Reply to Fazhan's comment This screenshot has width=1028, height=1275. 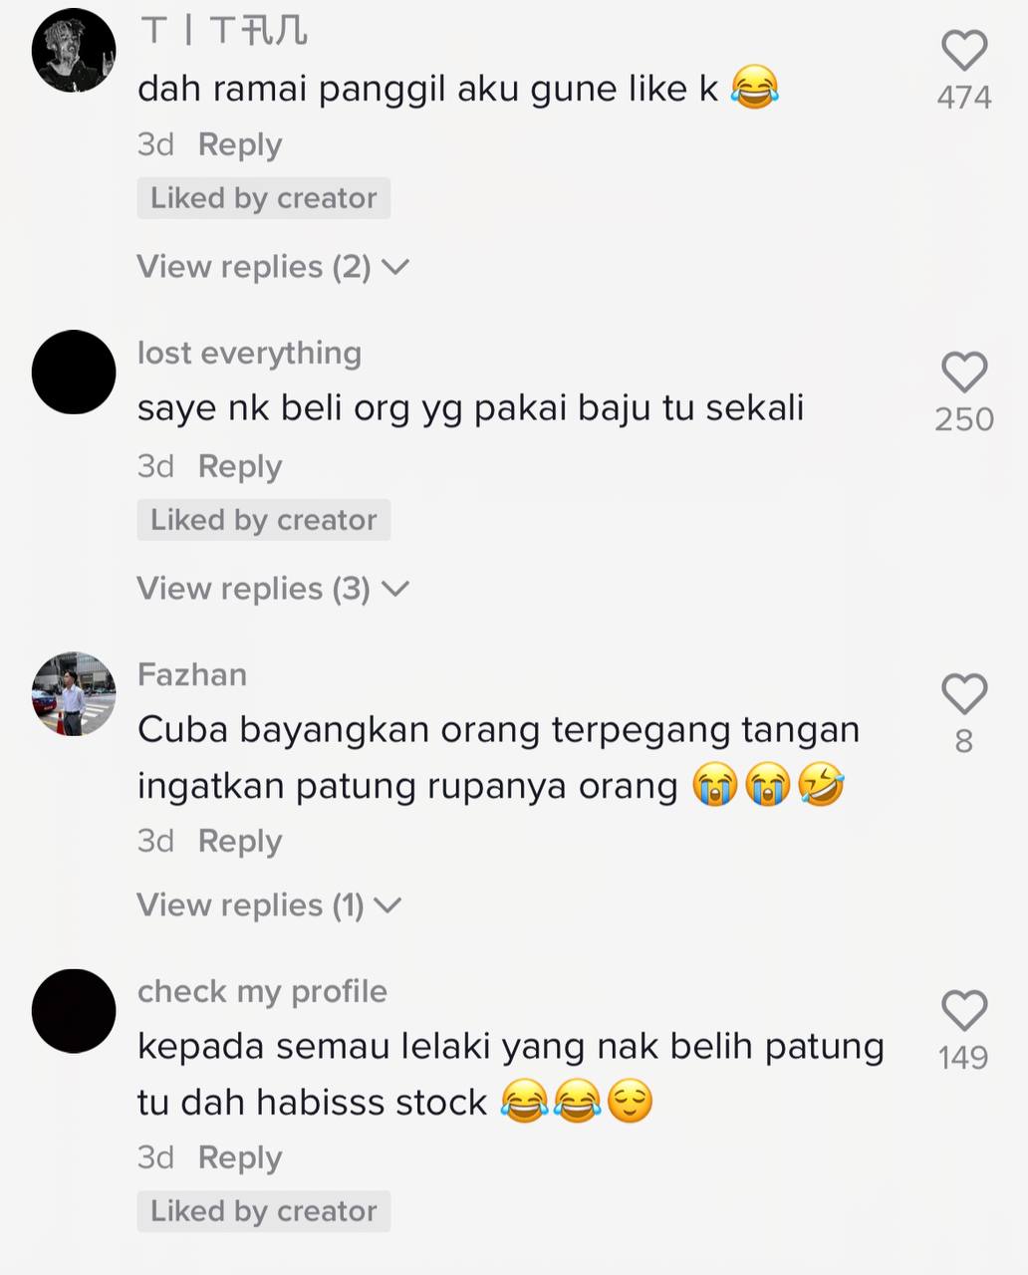coord(240,841)
